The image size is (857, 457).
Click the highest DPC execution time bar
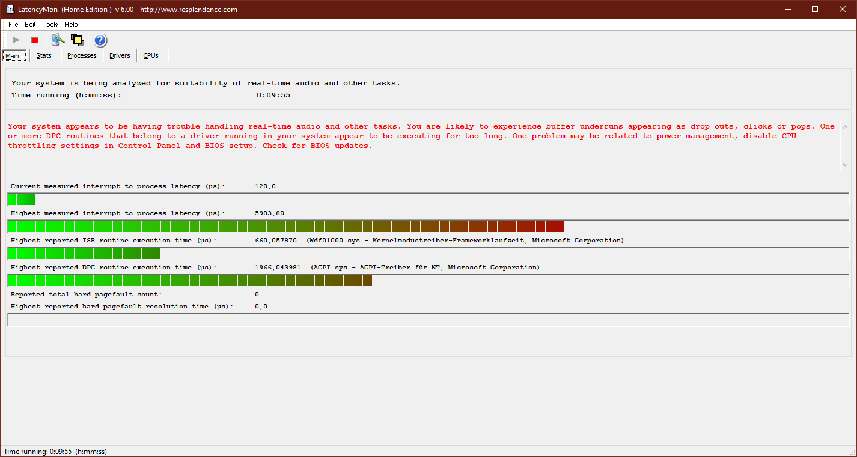coord(428,280)
